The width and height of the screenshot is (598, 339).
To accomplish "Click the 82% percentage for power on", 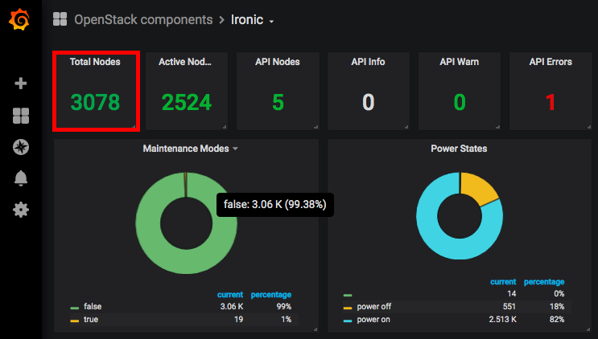I will click(557, 319).
